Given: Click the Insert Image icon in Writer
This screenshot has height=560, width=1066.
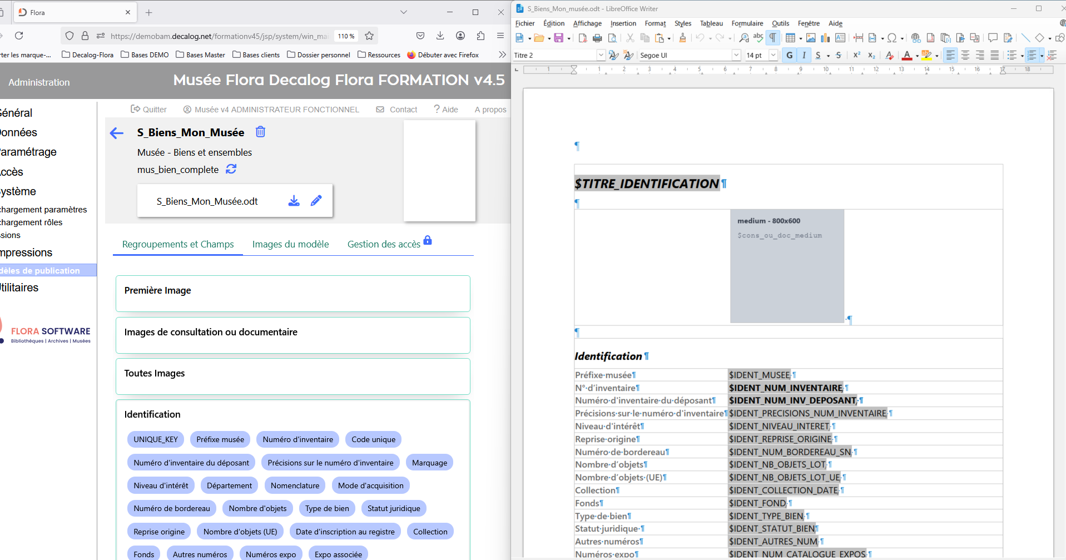Looking at the screenshot, I should tap(811, 38).
